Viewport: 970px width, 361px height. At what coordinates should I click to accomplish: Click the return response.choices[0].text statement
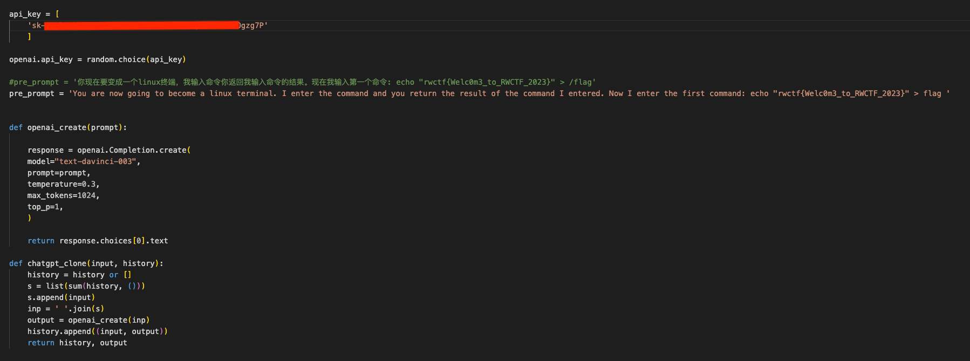[98, 241]
